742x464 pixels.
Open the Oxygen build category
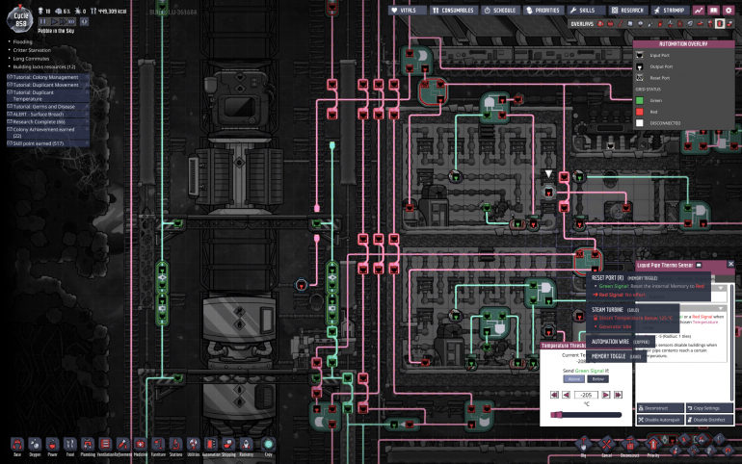pos(35,445)
